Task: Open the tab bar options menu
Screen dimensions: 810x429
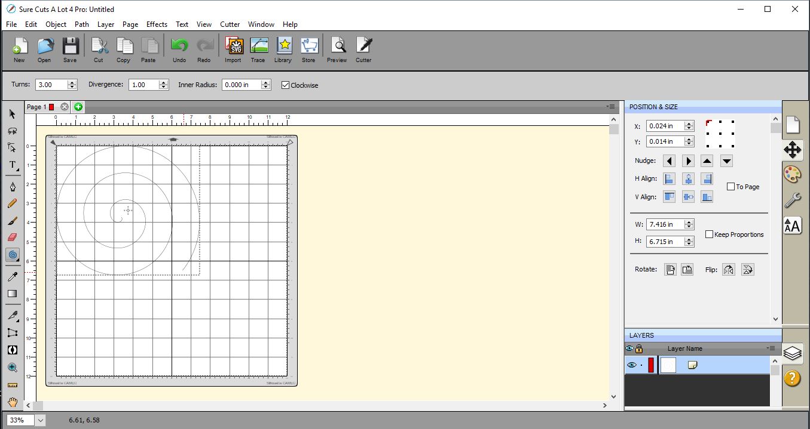Action: pyautogui.click(x=610, y=107)
